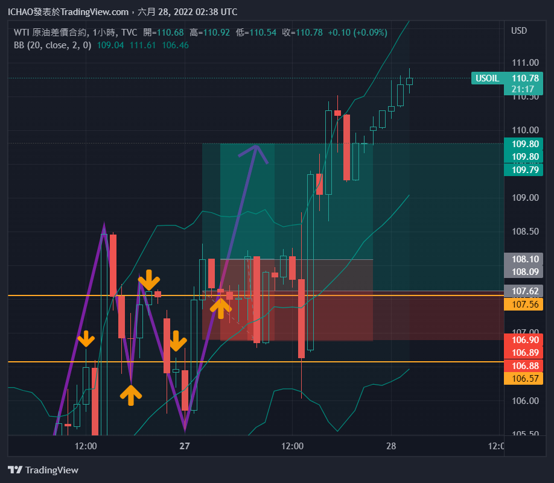Click the gray 108.10 price tag
Screen dimensions: 554x483
coord(525,259)
